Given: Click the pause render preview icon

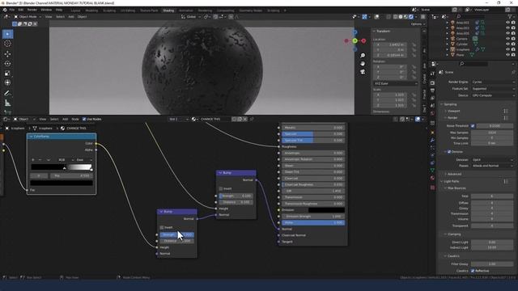Looking at the screenshot, I should click(422, 16).
